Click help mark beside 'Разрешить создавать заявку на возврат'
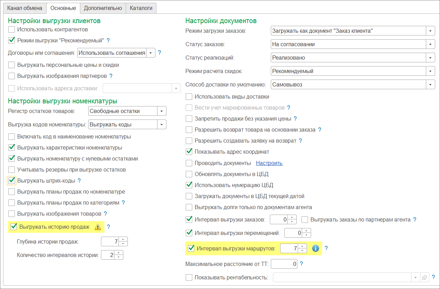This screenshot has width=440, height=289. pyautogui.click(x=300, y=141)
